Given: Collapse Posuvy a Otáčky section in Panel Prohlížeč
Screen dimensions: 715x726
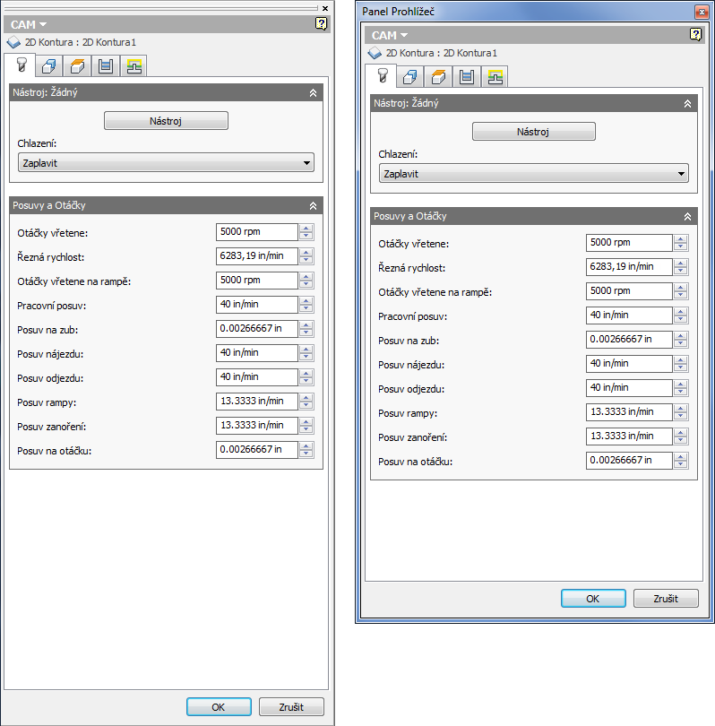Looking at the screenshot, I should click(x=687, y=216).
